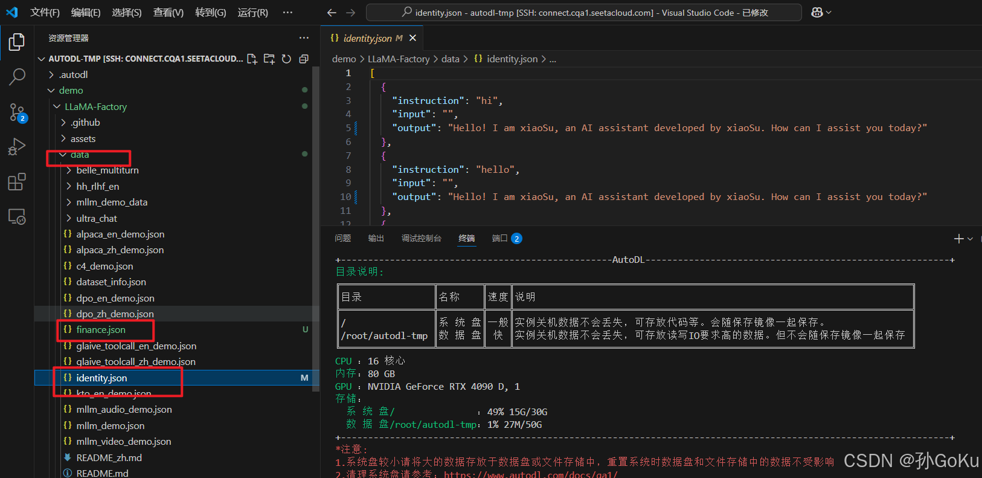Expand the .autodl folder

(73, 74)
